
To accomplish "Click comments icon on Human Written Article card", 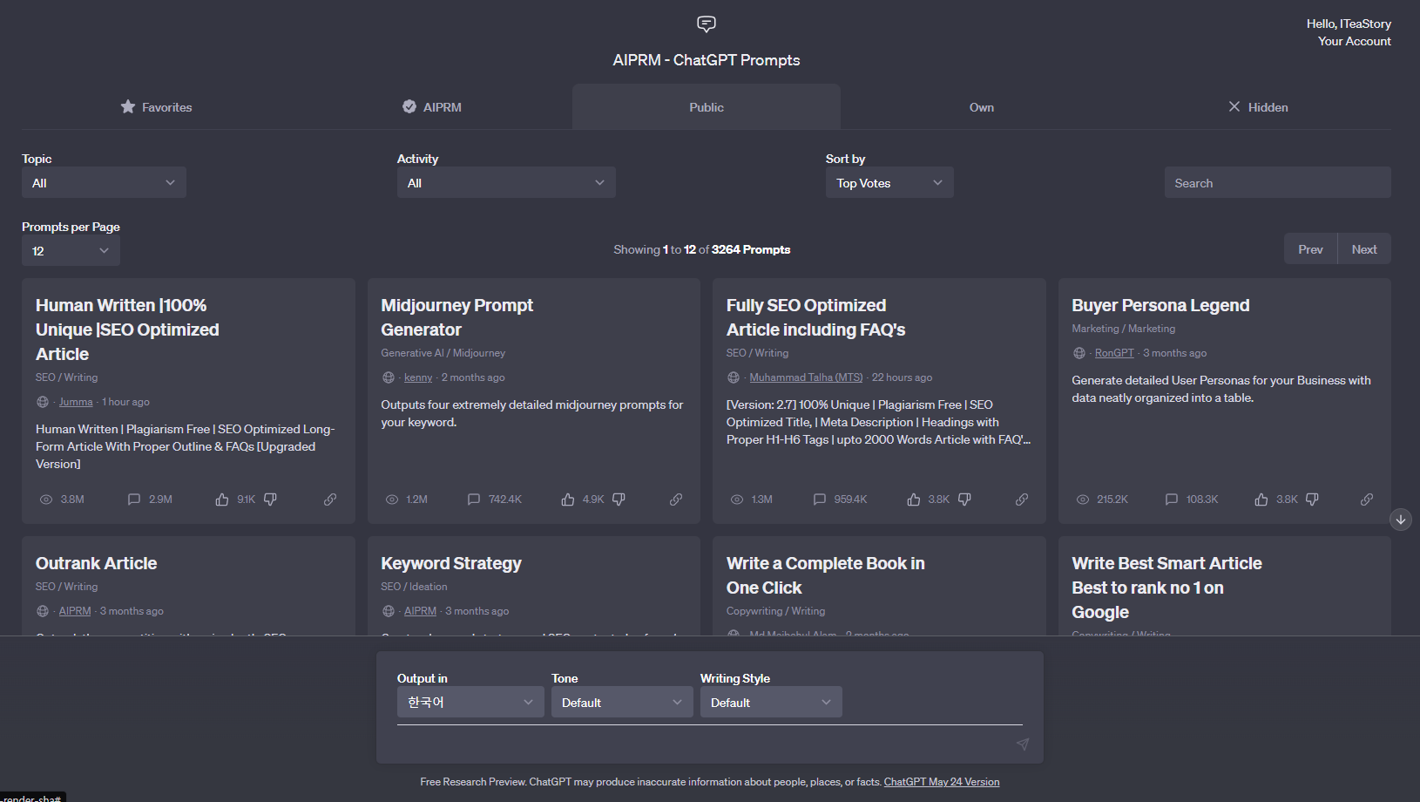I will 134,500.
